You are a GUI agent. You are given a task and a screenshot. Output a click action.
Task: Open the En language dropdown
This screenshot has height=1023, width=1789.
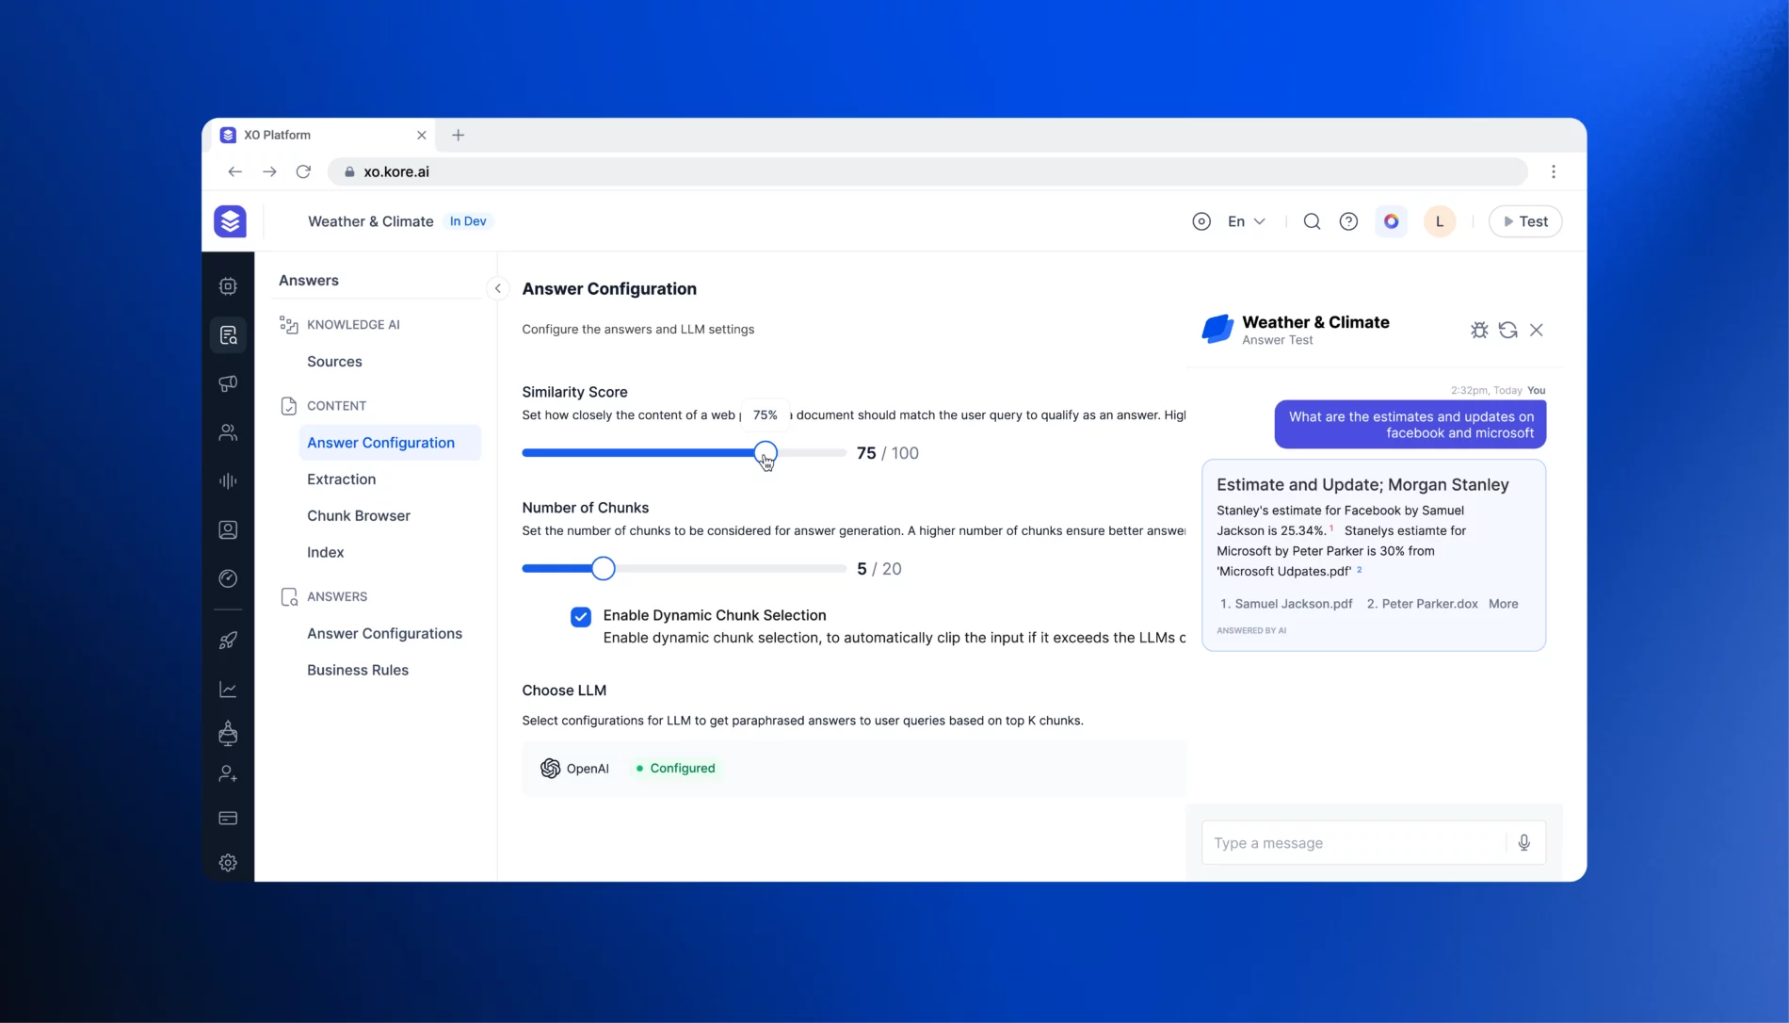tap(1247, 221)
